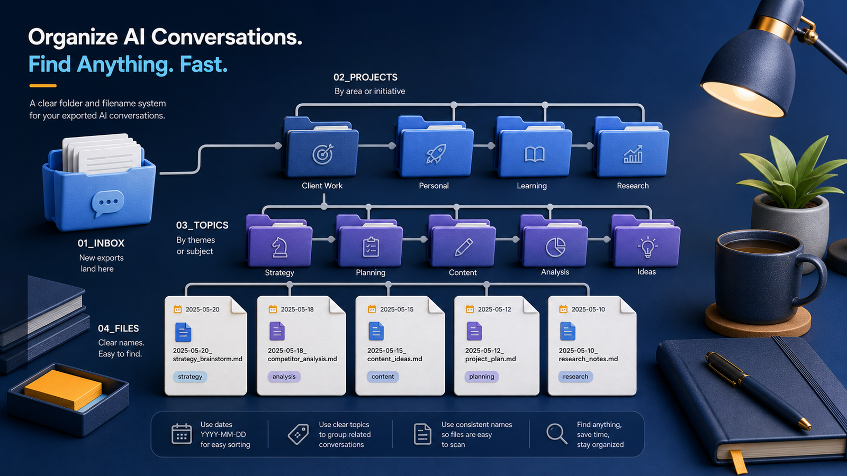Select the 2025-05-18_competitor_analysis.md filename
The height and width of the screenshot is (476, 847).
(302, 355)
